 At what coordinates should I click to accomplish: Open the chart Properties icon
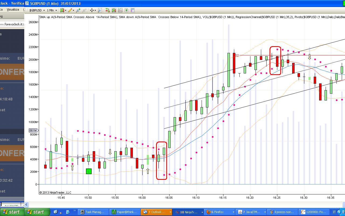132,10
